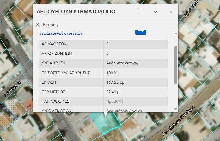Screen dimensions: 220x141
Task: Click the Λυκούργου street label on map
Action: (x=13, y=89)
